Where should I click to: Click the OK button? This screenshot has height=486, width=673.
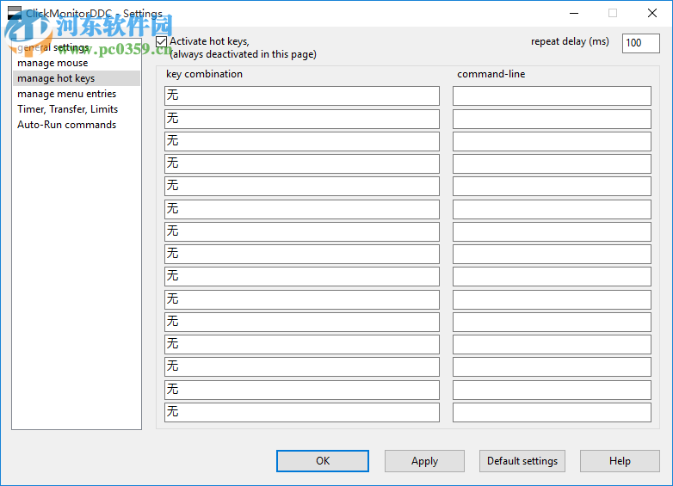click(323, 461)
